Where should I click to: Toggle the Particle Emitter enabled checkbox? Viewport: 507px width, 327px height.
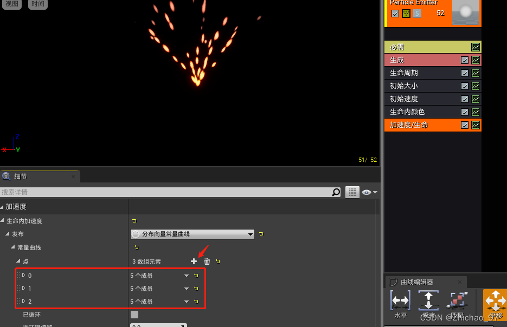click(395, 14)
